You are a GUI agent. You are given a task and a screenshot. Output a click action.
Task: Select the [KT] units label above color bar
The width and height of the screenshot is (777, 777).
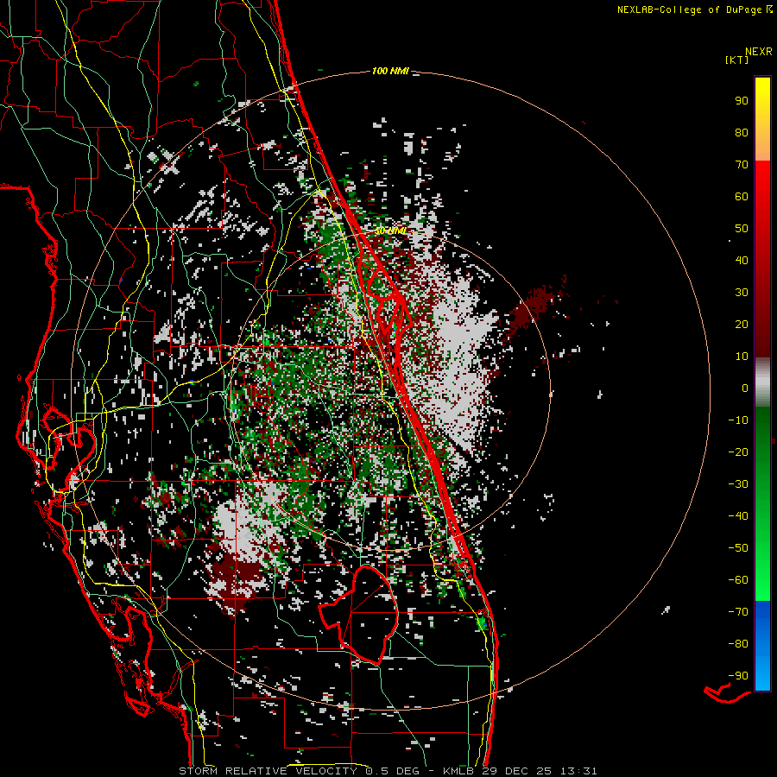click(737, 60)
